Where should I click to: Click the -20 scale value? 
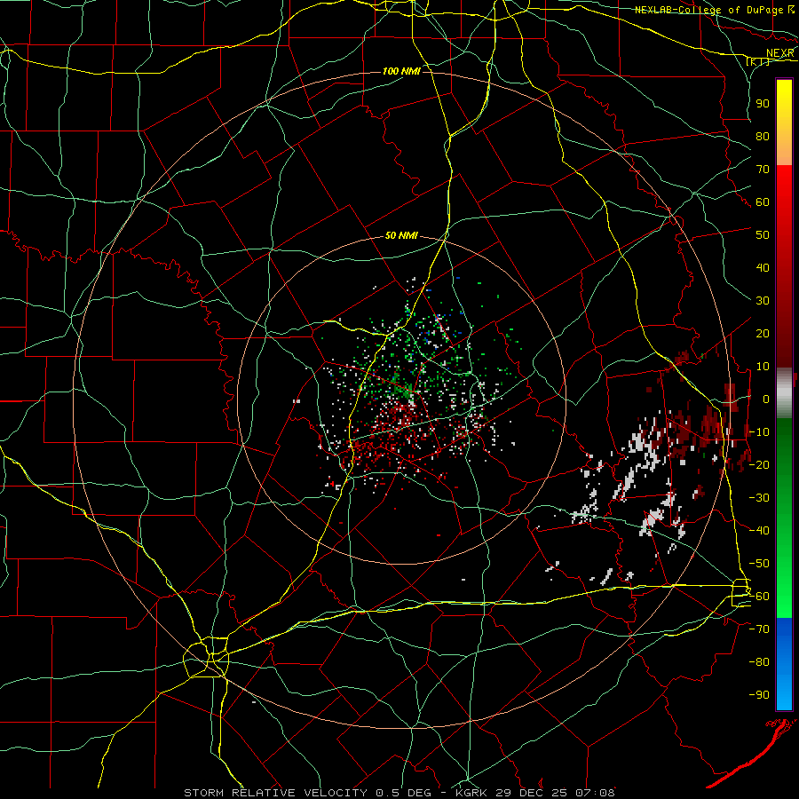(x=759, y=464)
